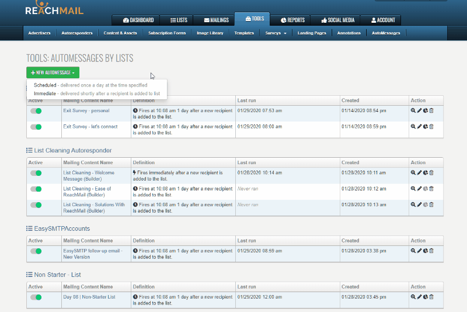The image size is (467, 312).
Task: Open report chart for Day 08 Non-Starter List
Action: click(425, 297)
